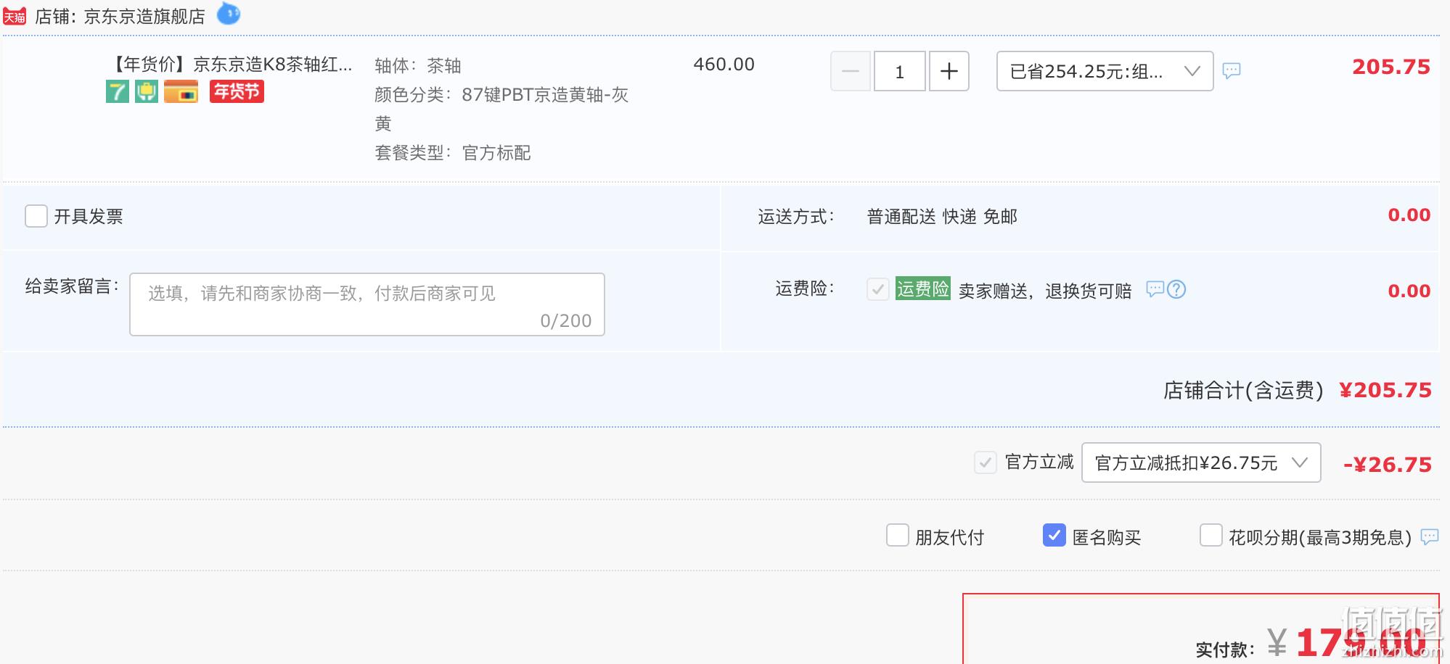Uncheck the 匿名购买 checkbox
The height and width of the screenshot is (664, 1450).
coord(1054,536)
